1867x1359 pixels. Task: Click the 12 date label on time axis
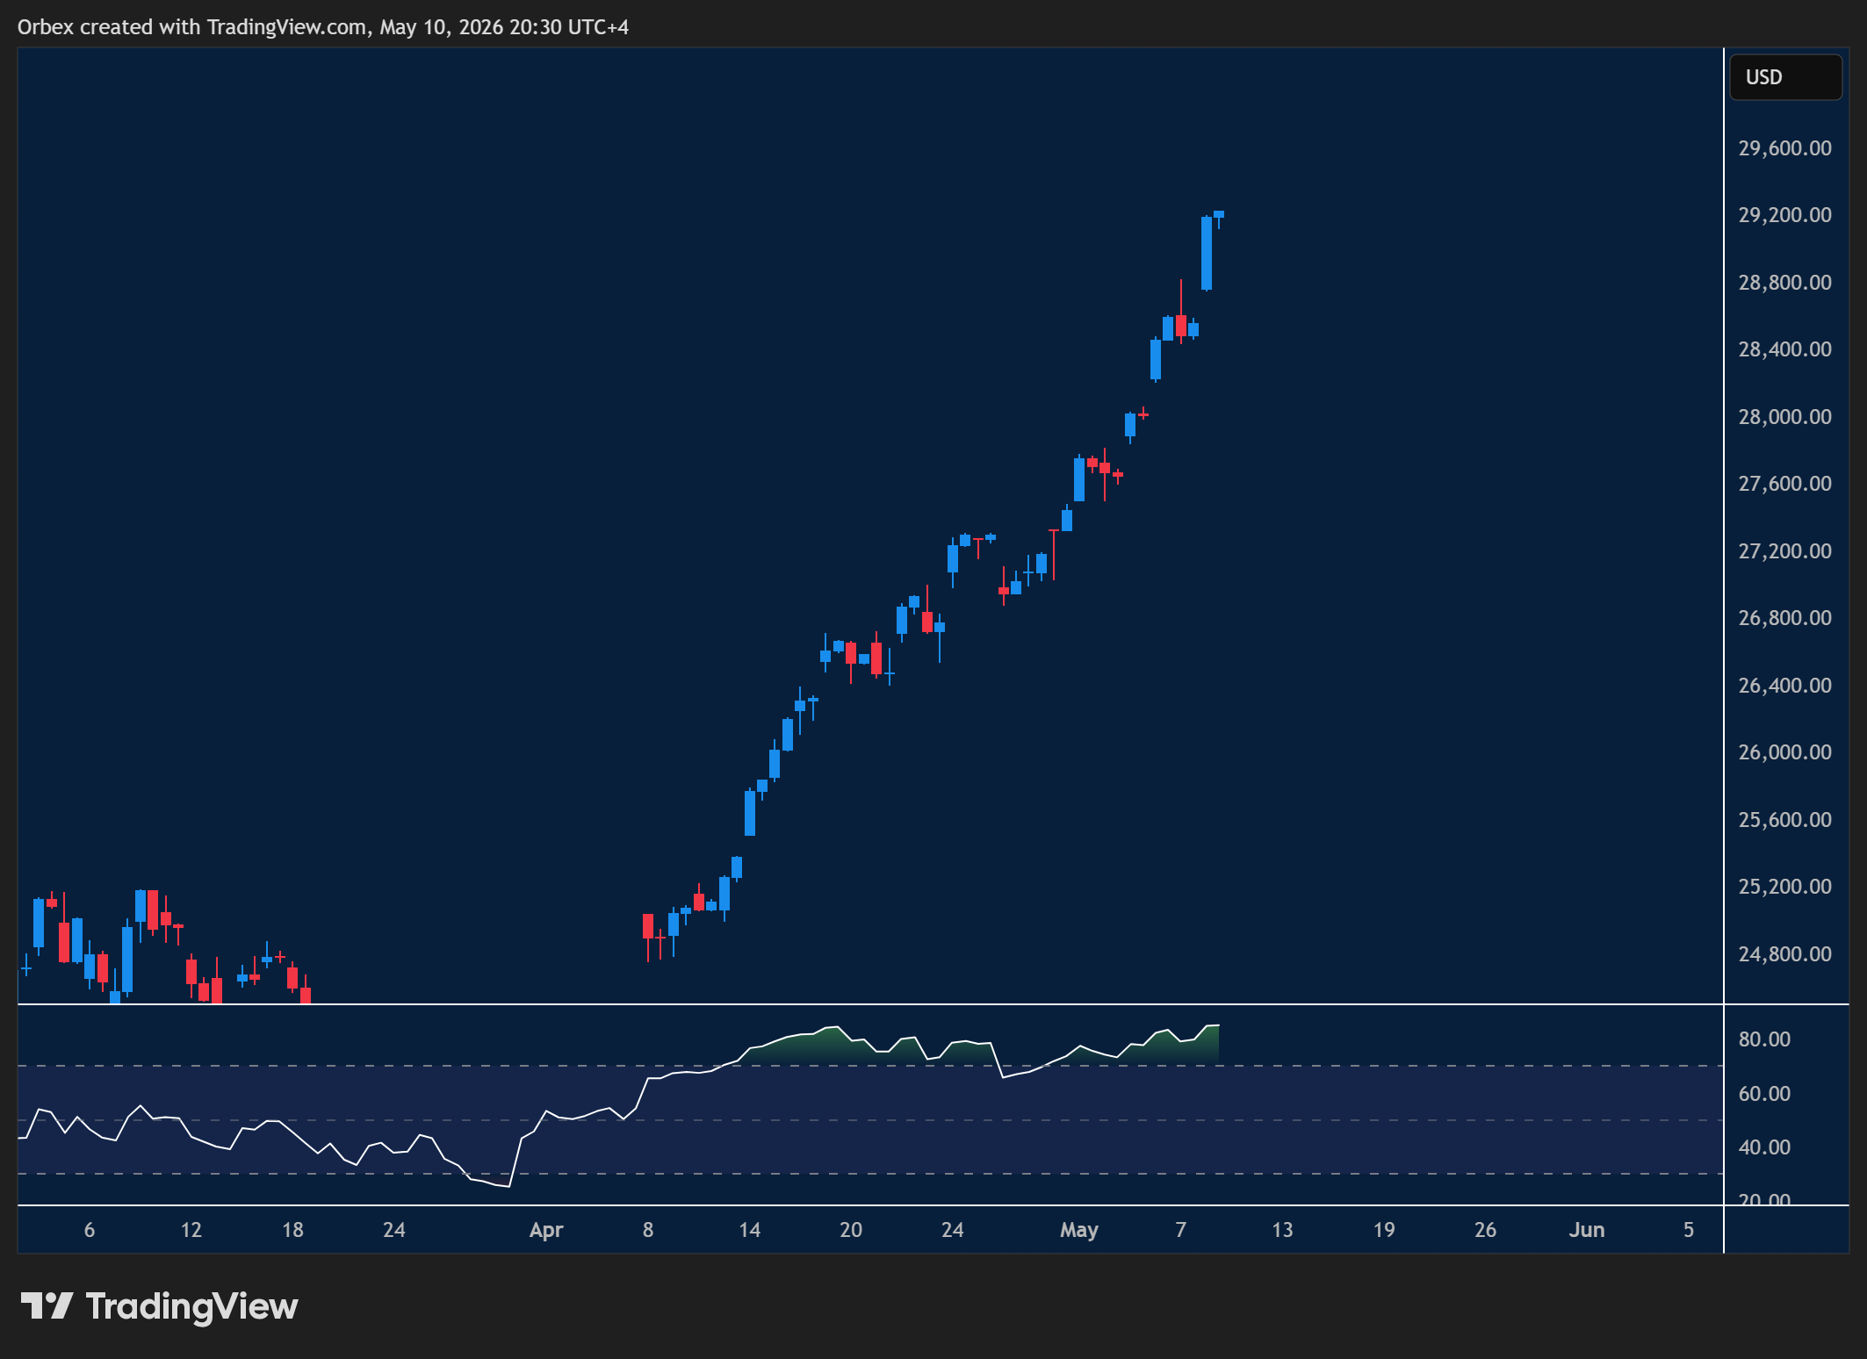click(191, 1230)
